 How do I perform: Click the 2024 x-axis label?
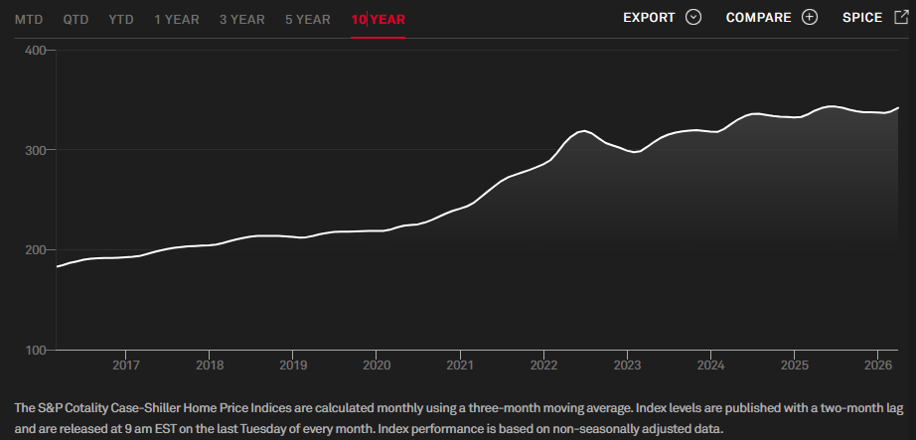[x=711, y=366]
